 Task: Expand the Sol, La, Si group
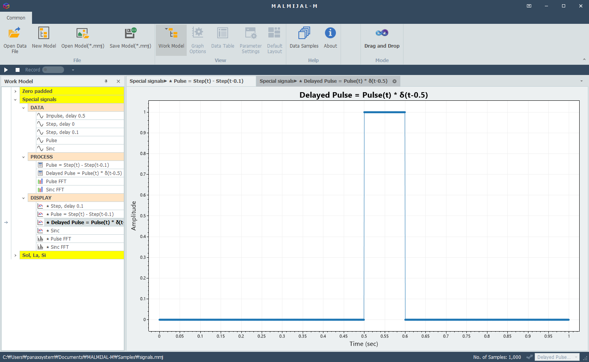[15, 255]
